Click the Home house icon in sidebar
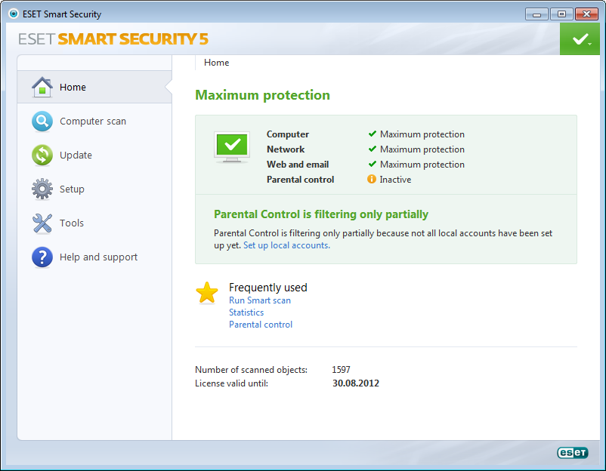The height and width of the screenshot is (471, 606). click(42, 87)
